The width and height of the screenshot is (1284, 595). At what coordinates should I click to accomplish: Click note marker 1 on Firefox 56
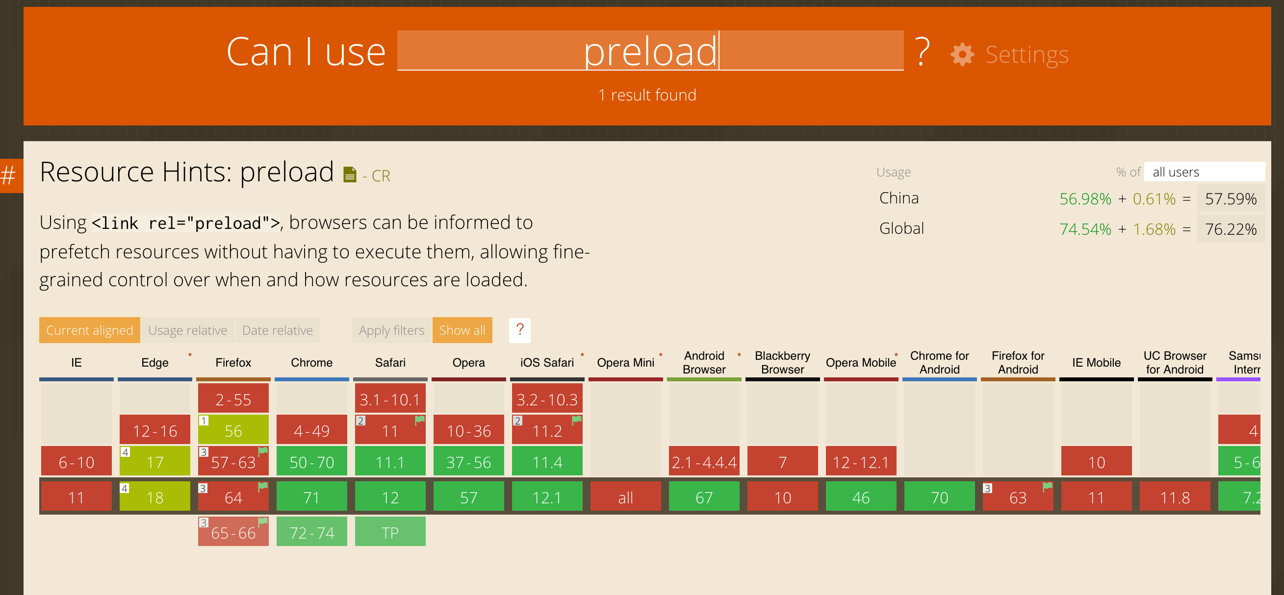(204, 421)
